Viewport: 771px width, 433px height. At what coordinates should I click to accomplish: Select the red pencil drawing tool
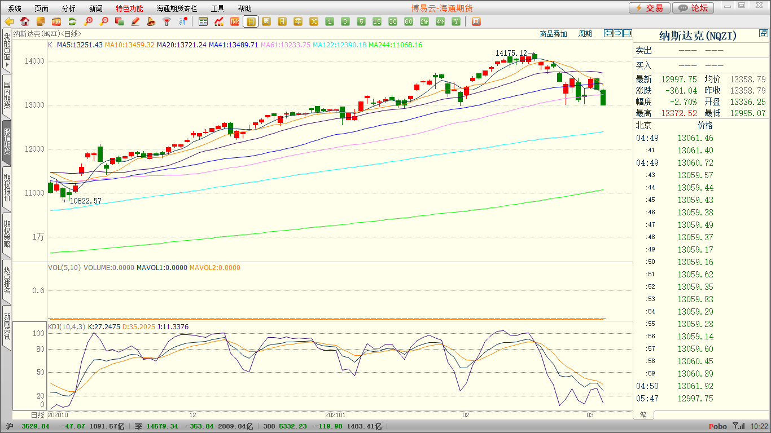tap(135, 21)
